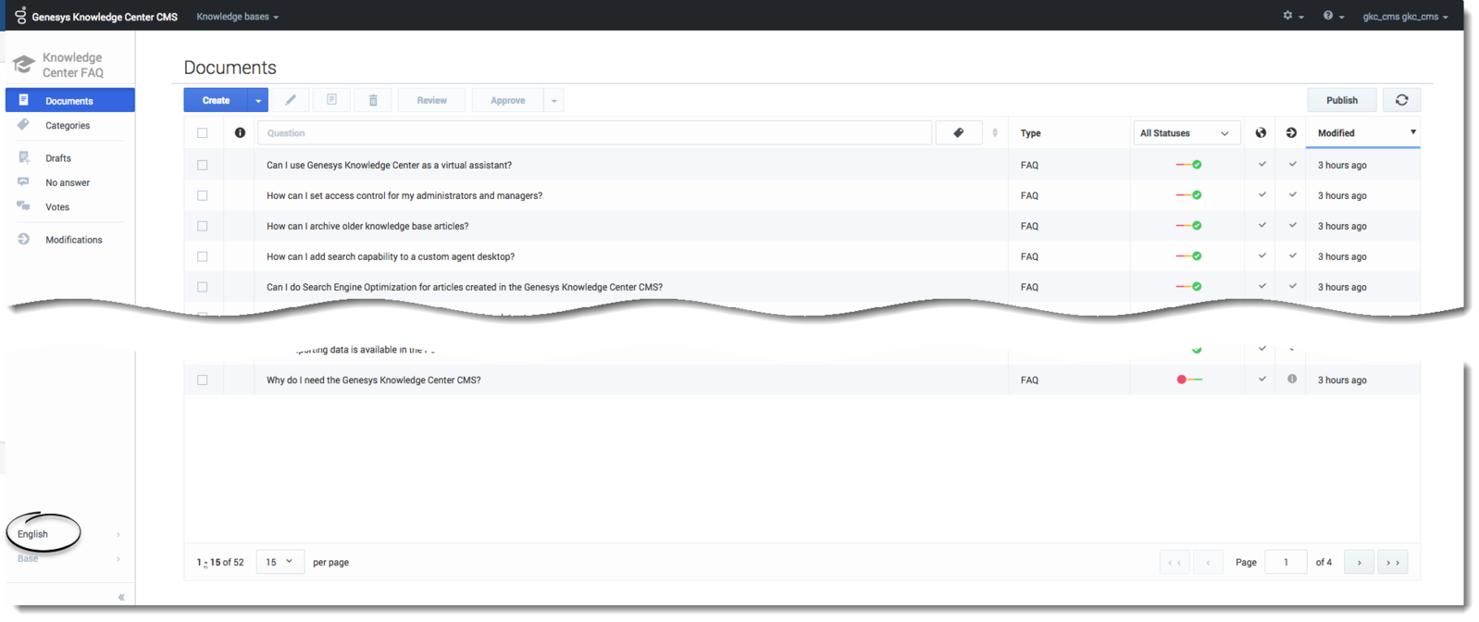Click the red status indicator for 'Why do I need' row
1479x622 pixels.
(x=1189, y=379)
